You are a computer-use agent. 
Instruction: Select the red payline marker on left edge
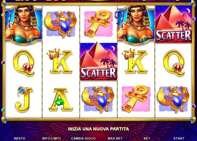tap(3, 62)
